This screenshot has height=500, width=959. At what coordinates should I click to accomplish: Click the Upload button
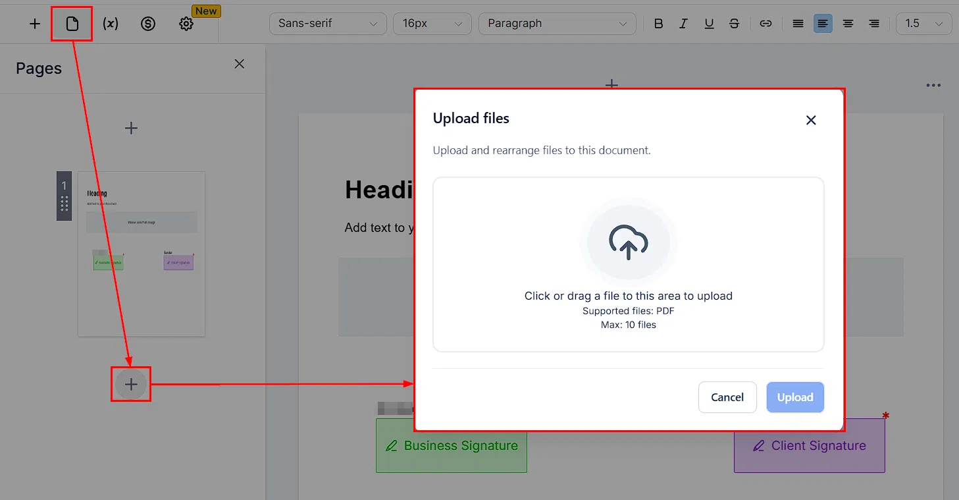point(795,397)
